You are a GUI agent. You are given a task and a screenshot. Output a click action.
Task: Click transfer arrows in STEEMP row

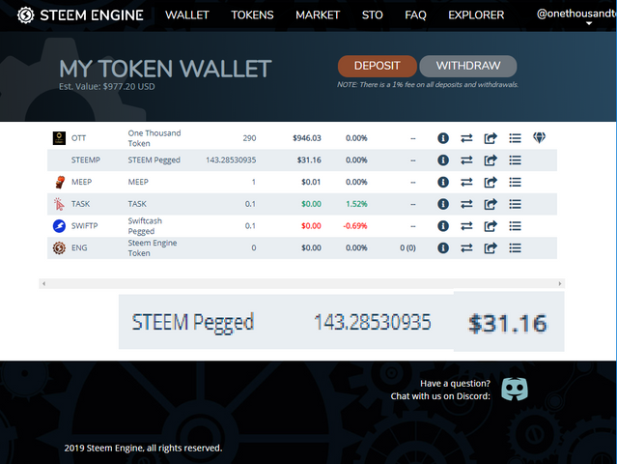coord(466,160)
